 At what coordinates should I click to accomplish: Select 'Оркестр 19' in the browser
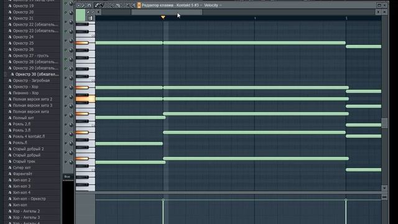click(23, 6)
